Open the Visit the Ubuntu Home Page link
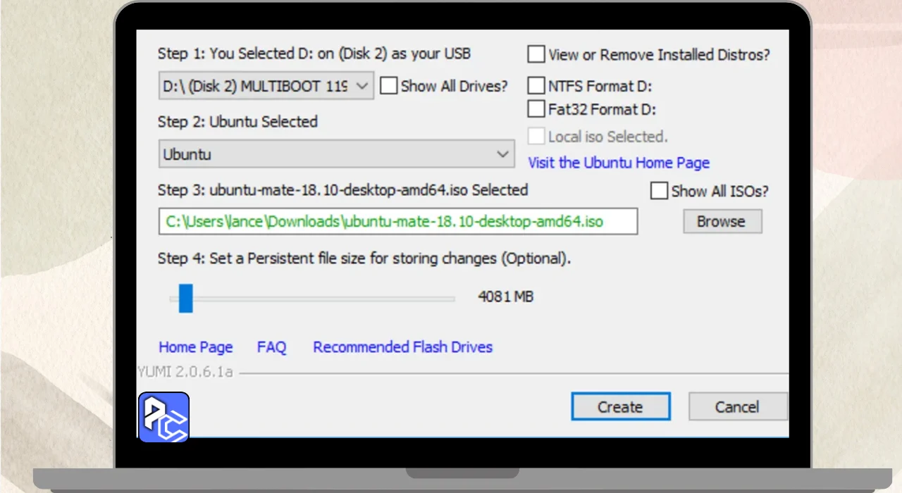 pos(619,163)
